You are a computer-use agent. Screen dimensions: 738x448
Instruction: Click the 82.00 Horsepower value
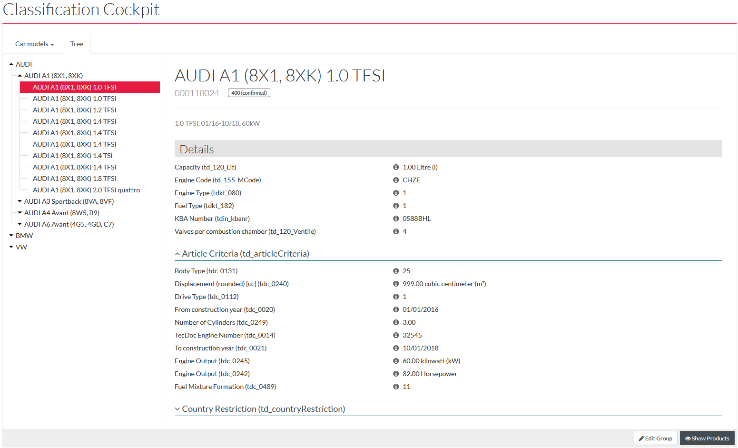click(x=430, y=374)
